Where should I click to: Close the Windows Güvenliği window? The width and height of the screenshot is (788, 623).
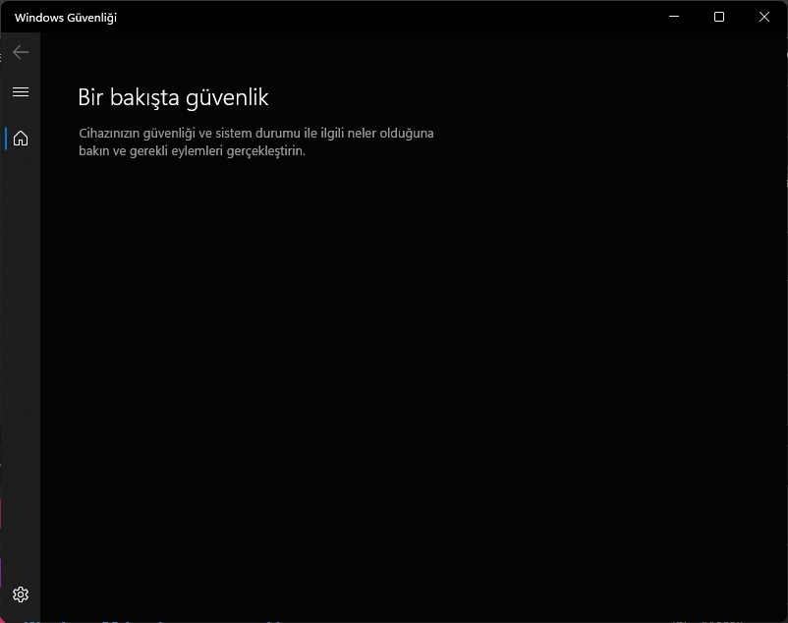[763, 17]
